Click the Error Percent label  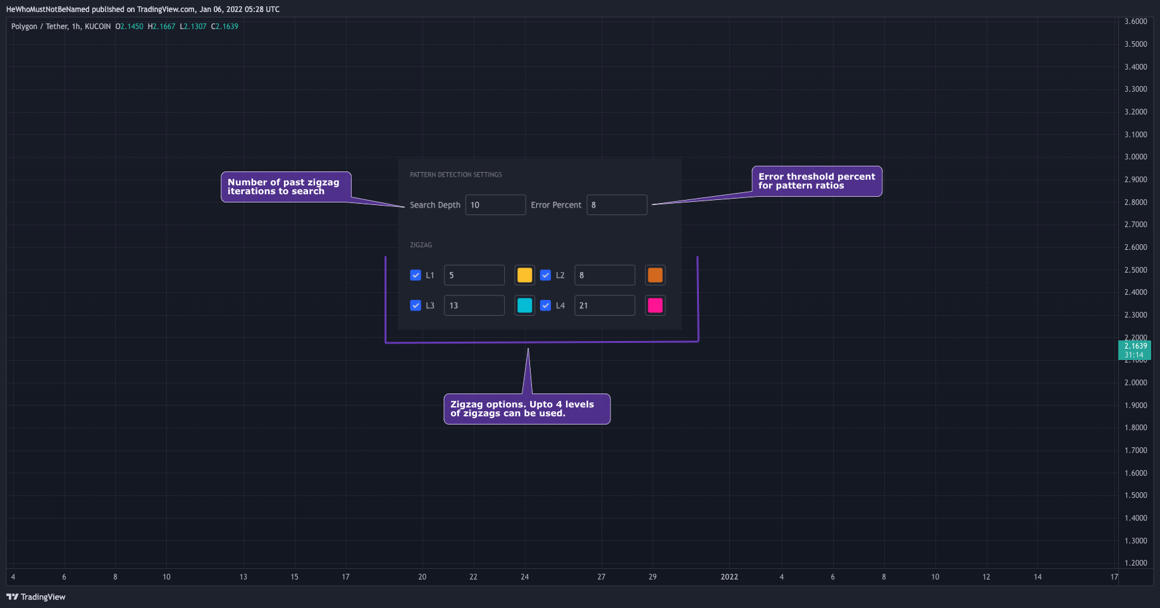556,205
